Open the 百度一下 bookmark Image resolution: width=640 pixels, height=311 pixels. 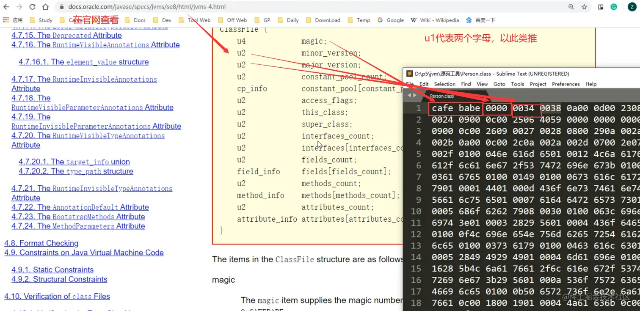[x=480, y=20]
